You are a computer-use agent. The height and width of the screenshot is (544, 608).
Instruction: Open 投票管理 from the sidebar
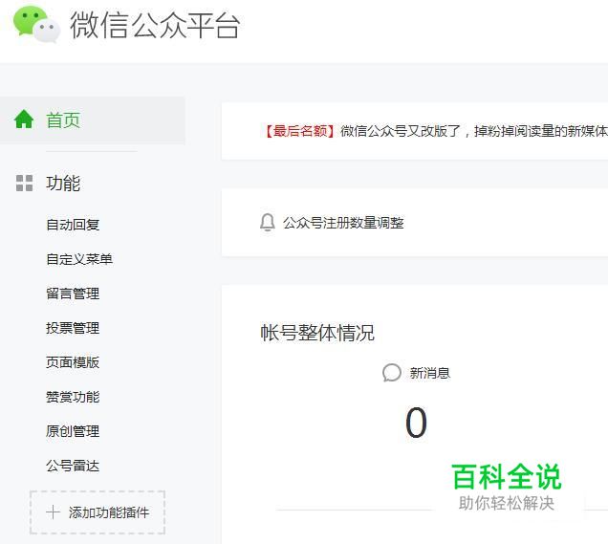point(73,328)
